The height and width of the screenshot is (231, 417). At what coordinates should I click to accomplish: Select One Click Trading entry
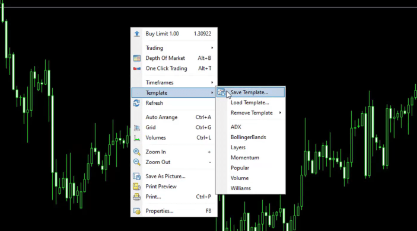(174, 69)
